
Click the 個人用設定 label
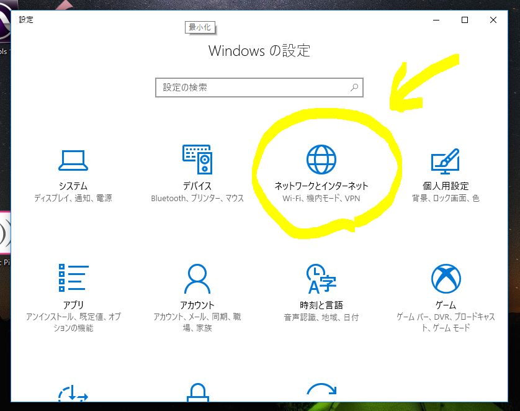pos(446,186)
